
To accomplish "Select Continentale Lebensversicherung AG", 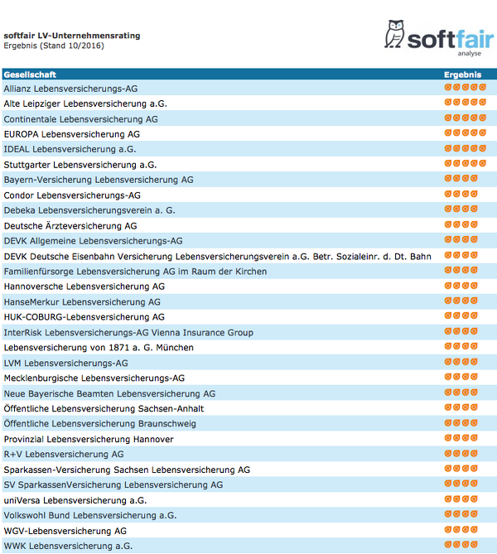I will (80, 119).
